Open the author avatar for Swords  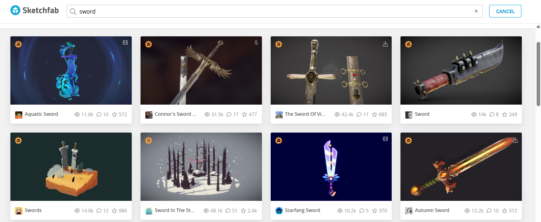coord(18,211)
